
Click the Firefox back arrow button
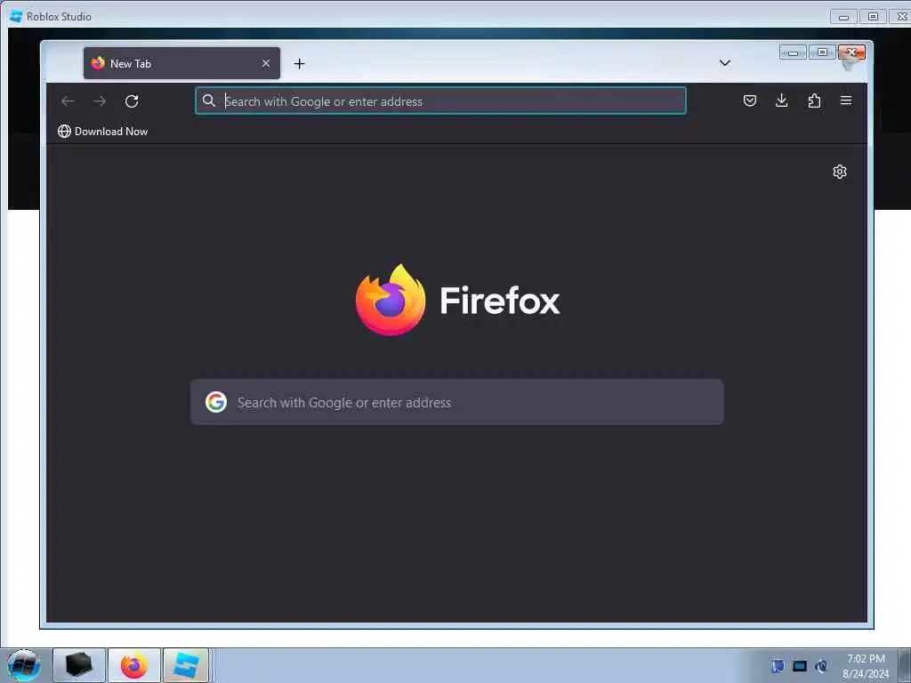coord(68,101)
